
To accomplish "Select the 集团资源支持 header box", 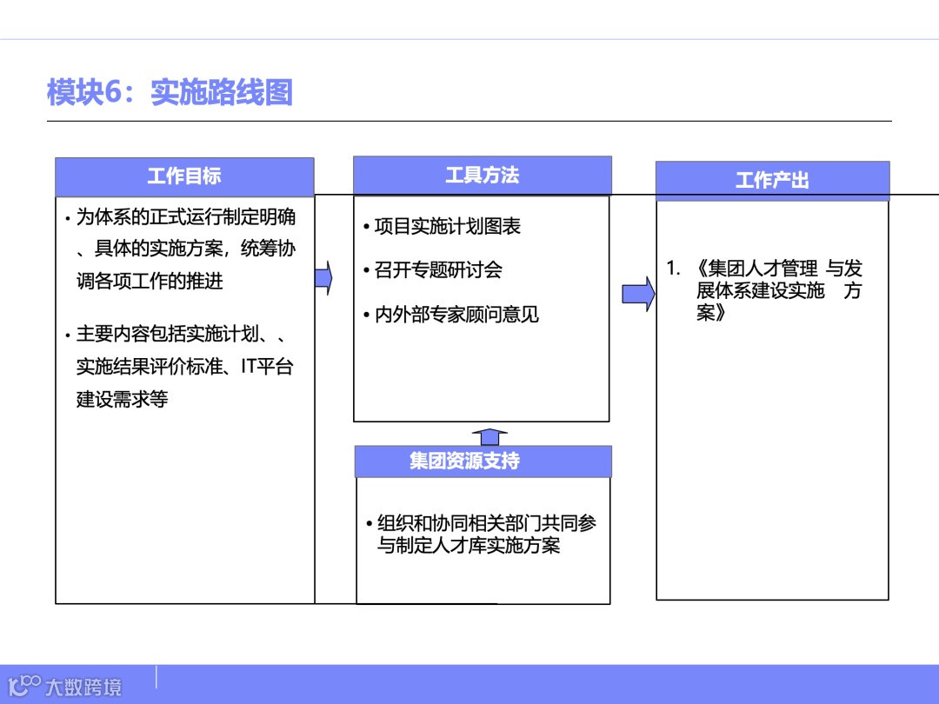I will [483, 461].
